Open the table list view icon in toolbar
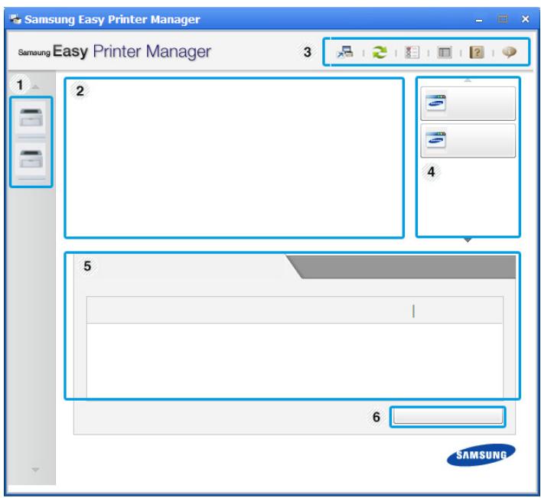This screenshot has width=541, height=498. 444,53
